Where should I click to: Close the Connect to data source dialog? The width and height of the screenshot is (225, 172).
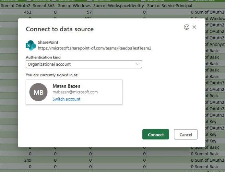tap(194, 27)
